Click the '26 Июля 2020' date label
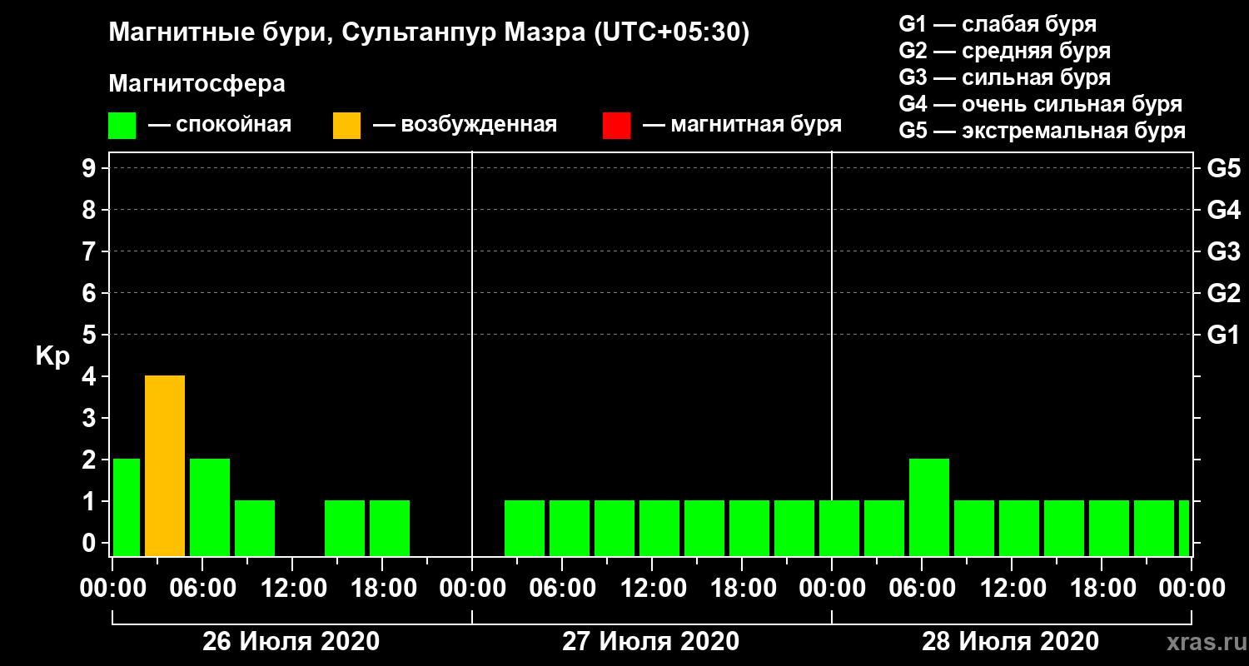The image size is (1249, 666). (291, 642)
